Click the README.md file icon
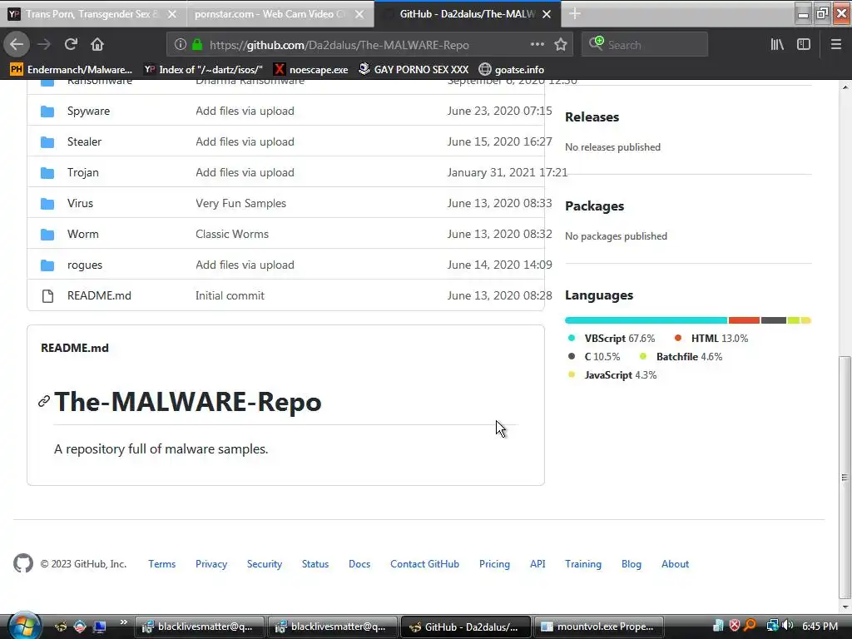The height and width of the screenshot is (639, 852). point(47,296)
